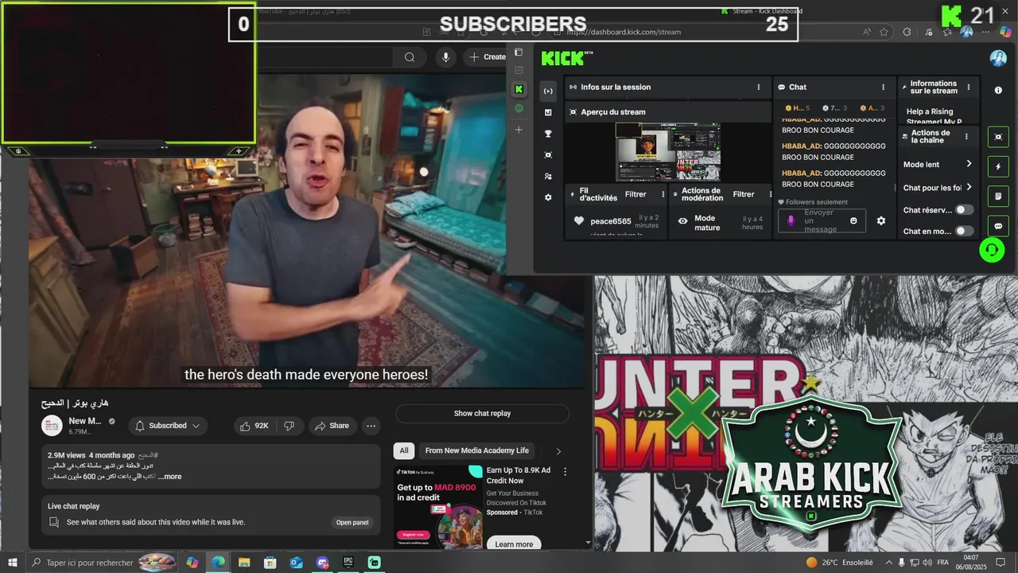Open Chat panel three-dot menu
The height and width of the screenshot is (573, 1018).
pos(883,87)
